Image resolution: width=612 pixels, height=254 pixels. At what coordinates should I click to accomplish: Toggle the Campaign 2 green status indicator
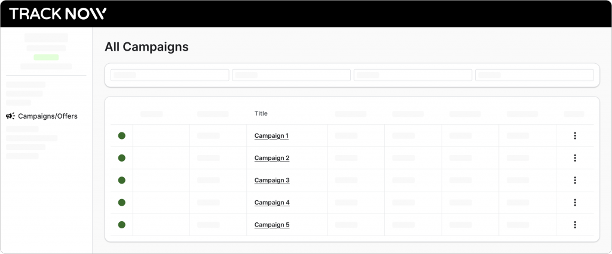[x=121, y=158]
